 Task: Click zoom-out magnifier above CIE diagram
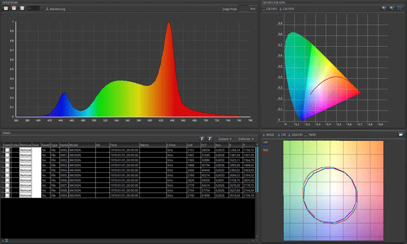click(393, 9)
